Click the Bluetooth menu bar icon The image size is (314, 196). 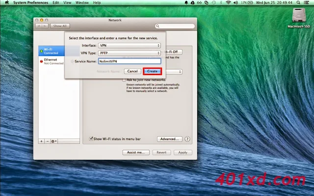(x=221, y=2)
